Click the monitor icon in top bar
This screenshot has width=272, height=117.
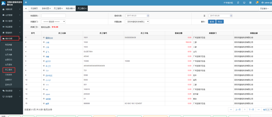pyautogui.click(x=244, y=3)
